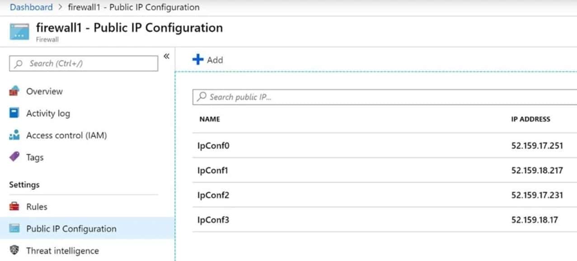Focus the Search (Ctrl+/) sidebar field
Image resolution: width=577 pixels, height=261 pixels.
click(84, 64)
